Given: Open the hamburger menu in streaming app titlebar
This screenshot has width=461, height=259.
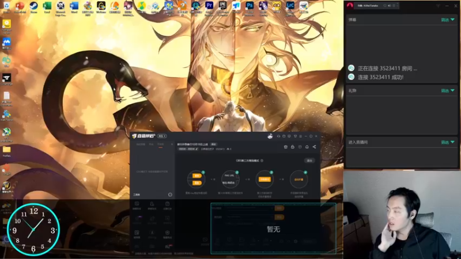Looking at the screenshot, I should (x=300, y=136).
